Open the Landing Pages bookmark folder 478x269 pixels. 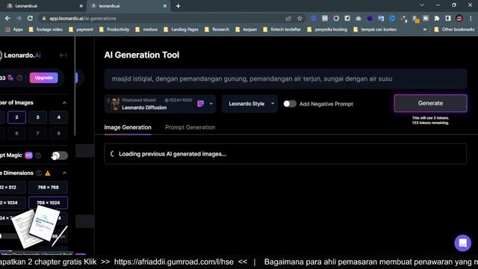tap(181, 29)
